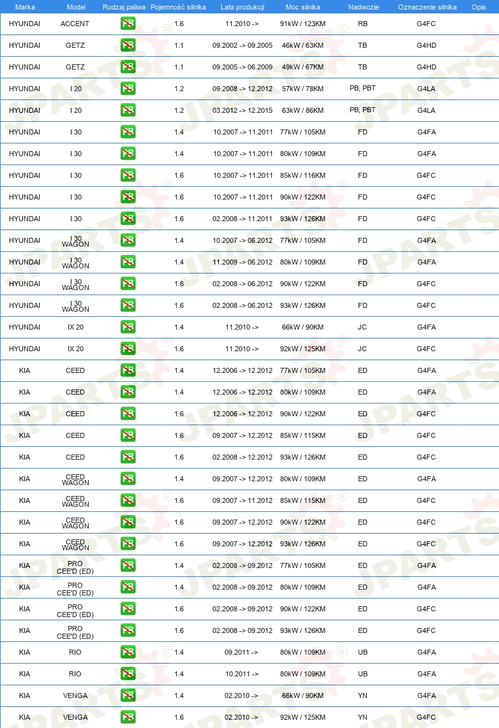499x728 pixels.
Task: Click the fuel icon for KIA RIO 10.2011
Action: [x=128, y=673]
